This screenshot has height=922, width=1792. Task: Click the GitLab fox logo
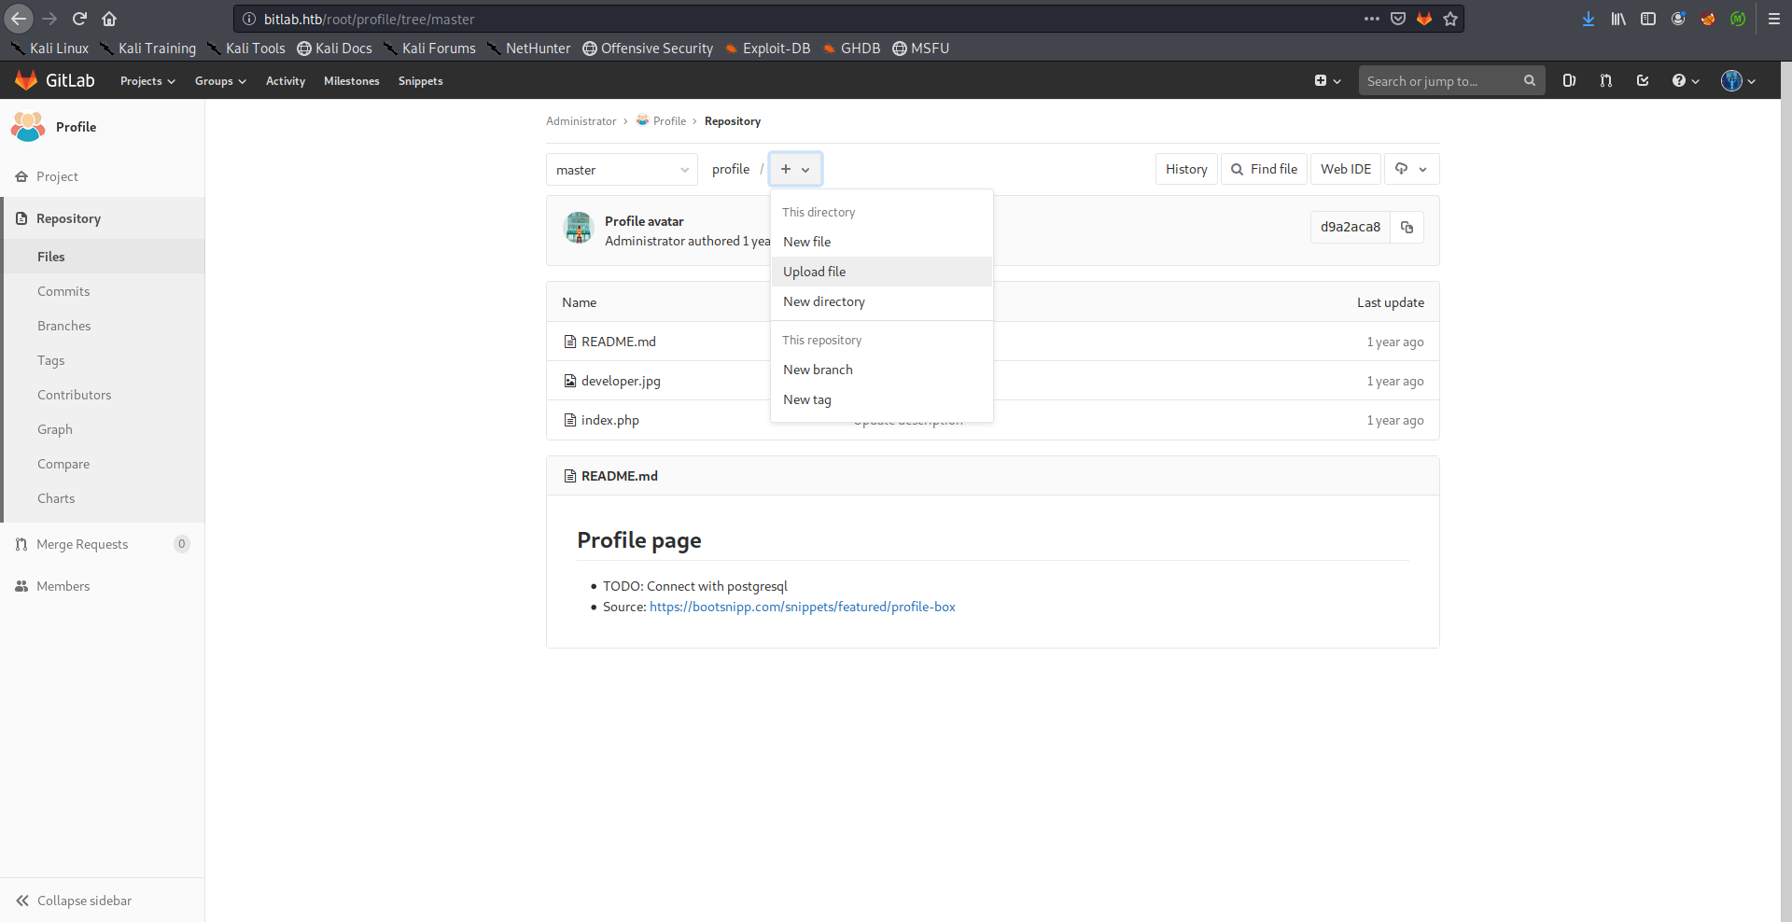point(26,81)
